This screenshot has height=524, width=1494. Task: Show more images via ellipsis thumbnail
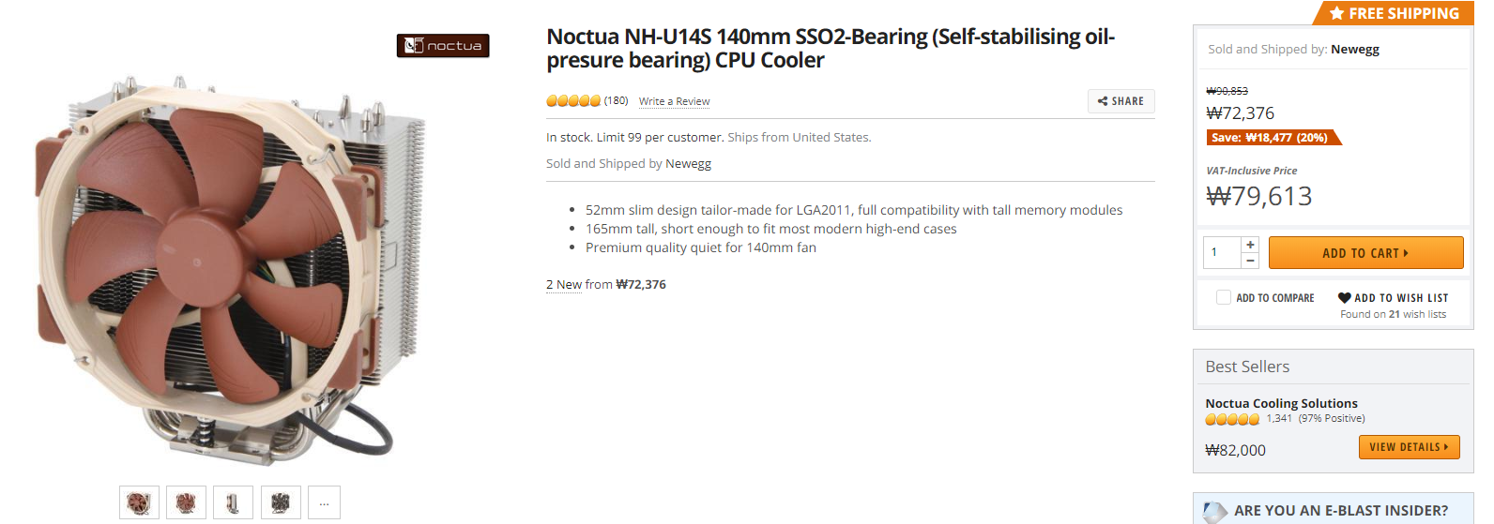pyautogui.click(x=324, y=503)
